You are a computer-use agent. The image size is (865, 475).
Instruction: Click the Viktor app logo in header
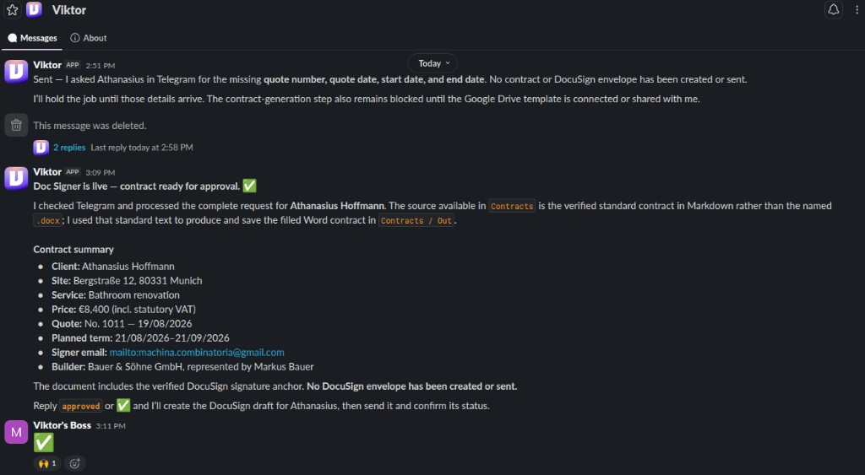coord(34,10)
